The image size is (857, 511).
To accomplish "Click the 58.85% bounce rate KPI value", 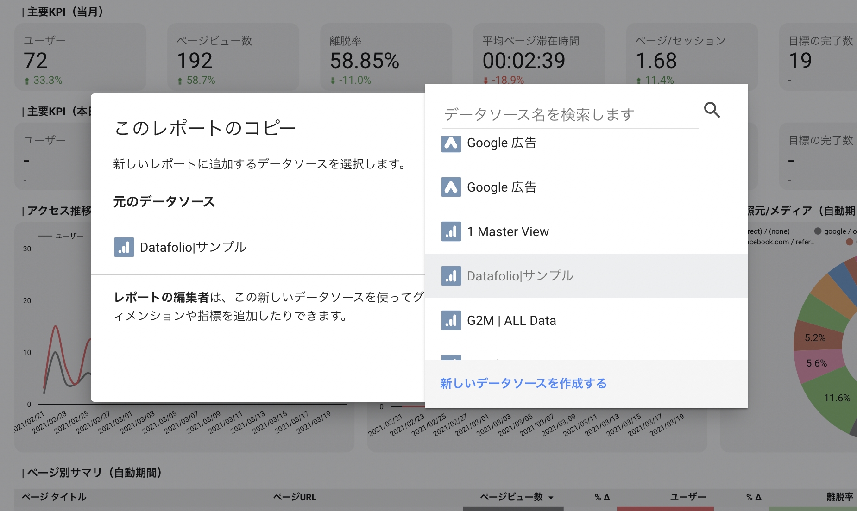I will pos(365,61).
